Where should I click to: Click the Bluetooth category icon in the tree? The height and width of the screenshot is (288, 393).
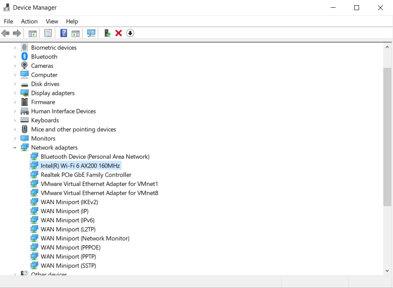click(x=24, y=57)
